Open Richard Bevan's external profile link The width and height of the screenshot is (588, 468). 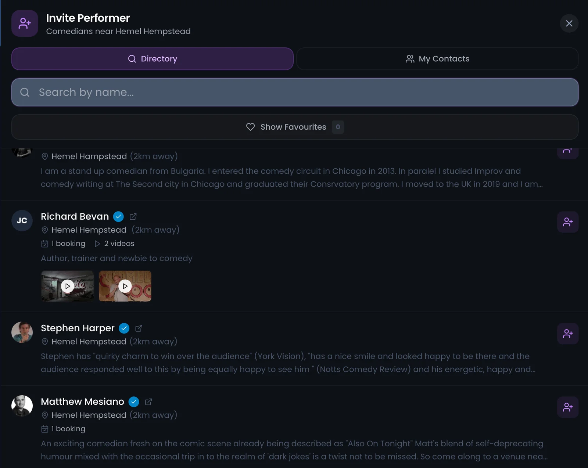coord(133,216)
